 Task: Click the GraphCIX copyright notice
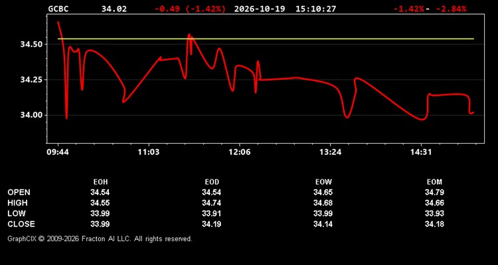[x=100, y=238]
